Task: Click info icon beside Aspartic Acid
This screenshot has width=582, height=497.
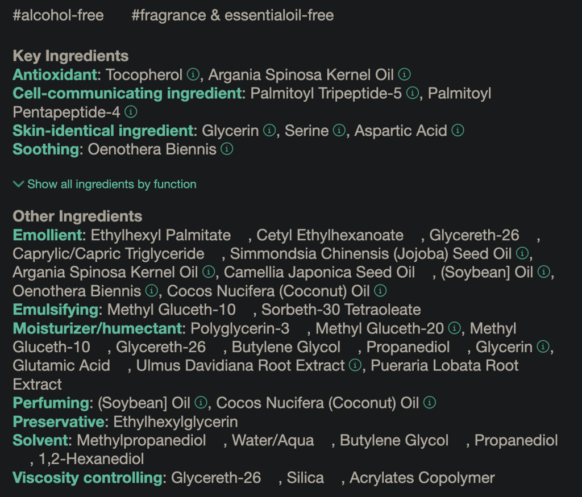Action: (458, 131)
